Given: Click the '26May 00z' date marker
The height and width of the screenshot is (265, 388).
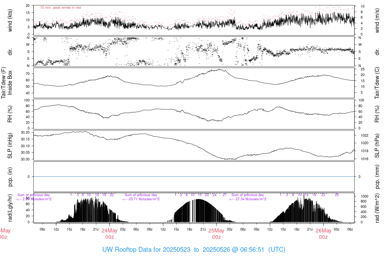Looking at the screenshot, I should pos(323,234).
